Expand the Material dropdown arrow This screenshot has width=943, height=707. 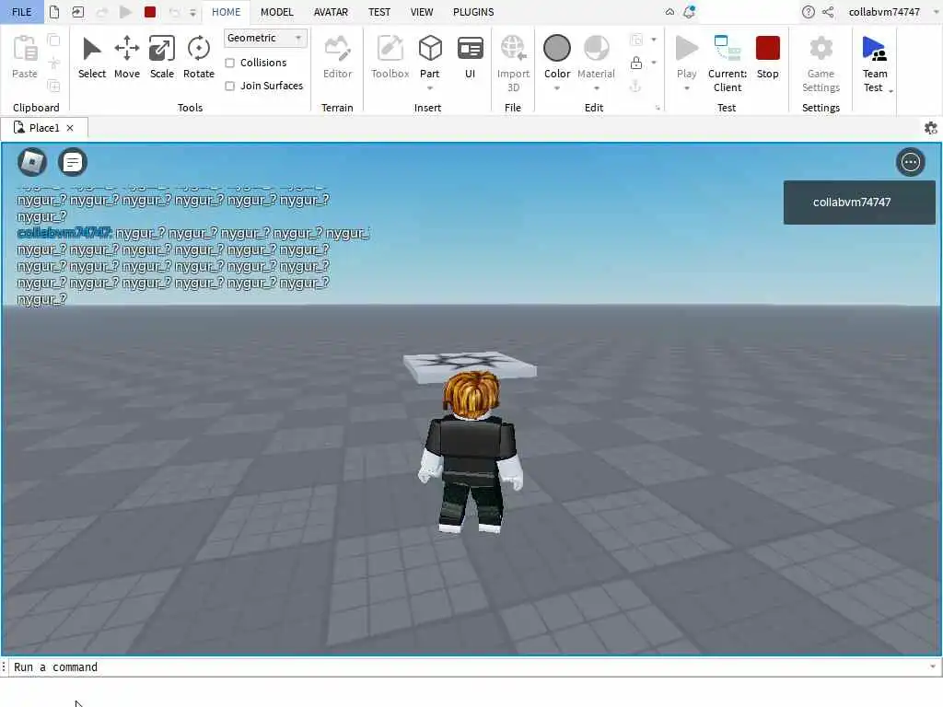pos(596,88)
